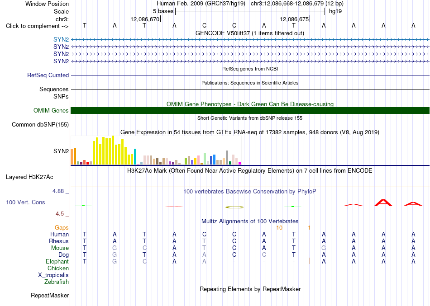The width and height of the screenshot is (430, 306).
Task: Open the GENCODE V50lift37 track title
Action: click(250, 33)
